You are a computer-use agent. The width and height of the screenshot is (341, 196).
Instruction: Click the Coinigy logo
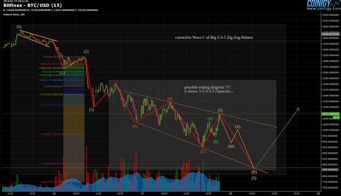pos(323,4)
